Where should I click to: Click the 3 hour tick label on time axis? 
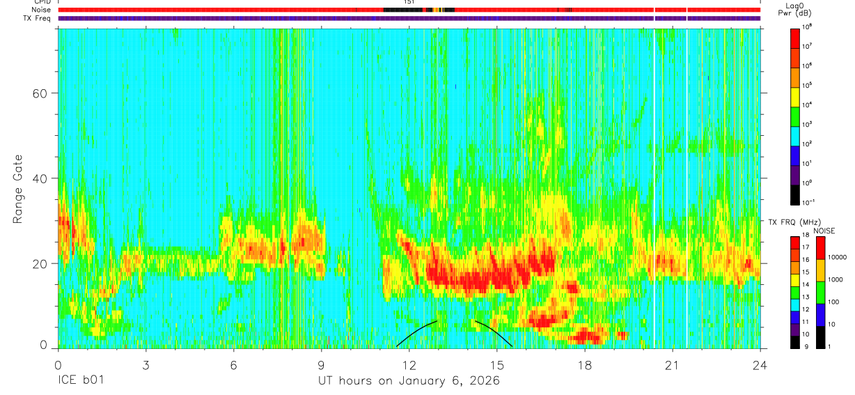(146, 365)
